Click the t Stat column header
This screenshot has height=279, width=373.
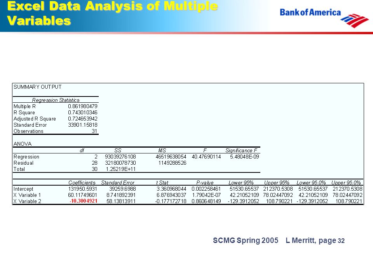[162, 183]
